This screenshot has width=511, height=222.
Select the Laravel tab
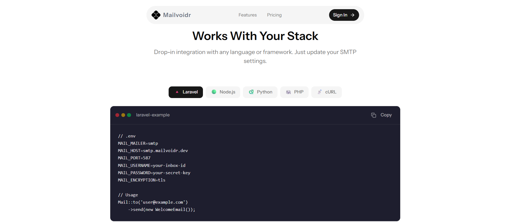(x=186, y=92)
